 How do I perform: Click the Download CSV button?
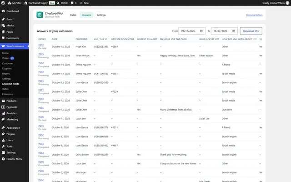point(251,31)
